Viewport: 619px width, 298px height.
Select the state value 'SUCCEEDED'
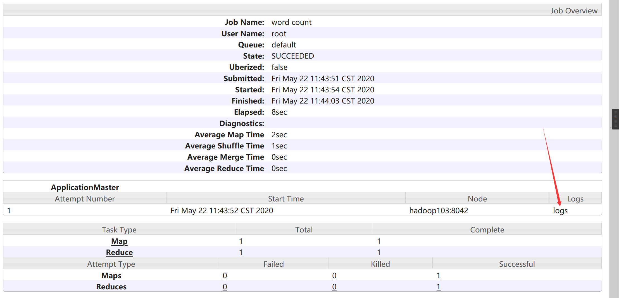(x=293, y=56)
